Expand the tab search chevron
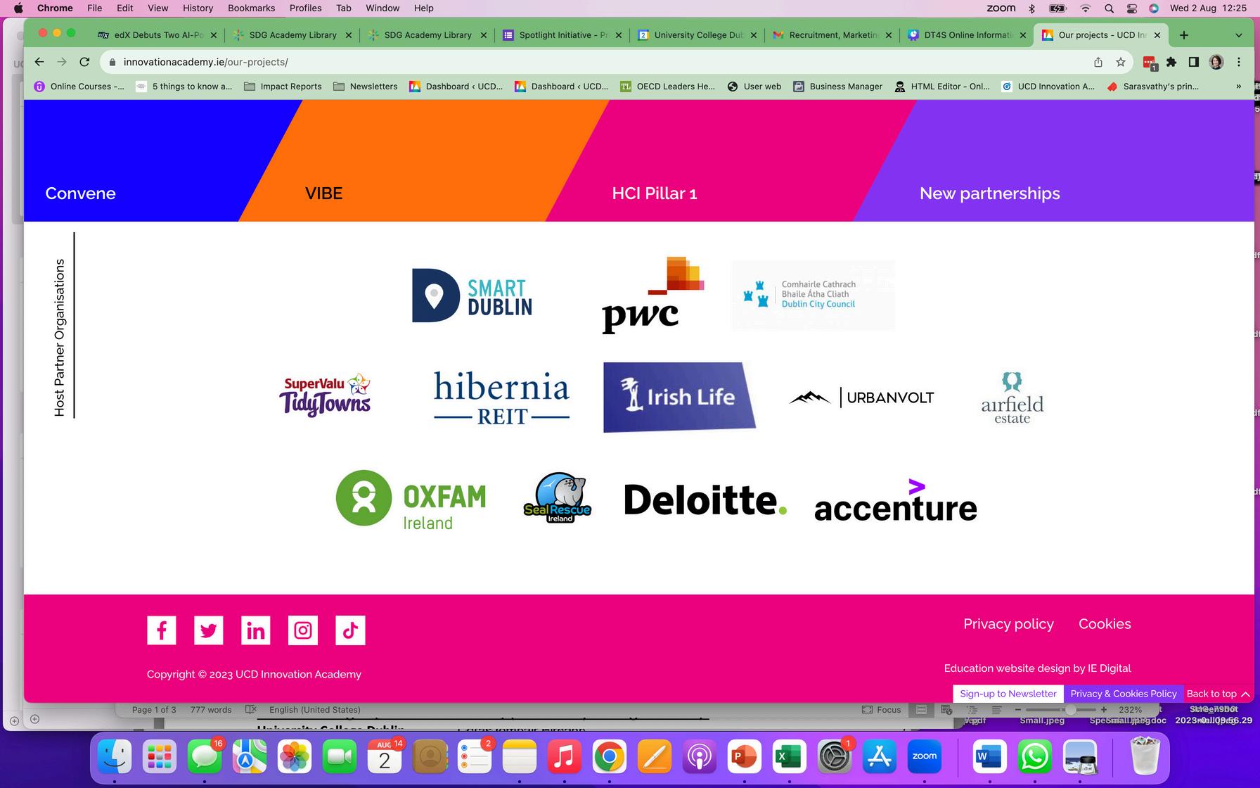 pos(1239,35)
